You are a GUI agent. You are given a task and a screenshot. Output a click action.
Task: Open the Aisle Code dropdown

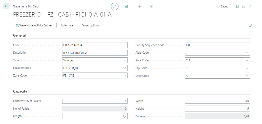(x=247, y=53)
